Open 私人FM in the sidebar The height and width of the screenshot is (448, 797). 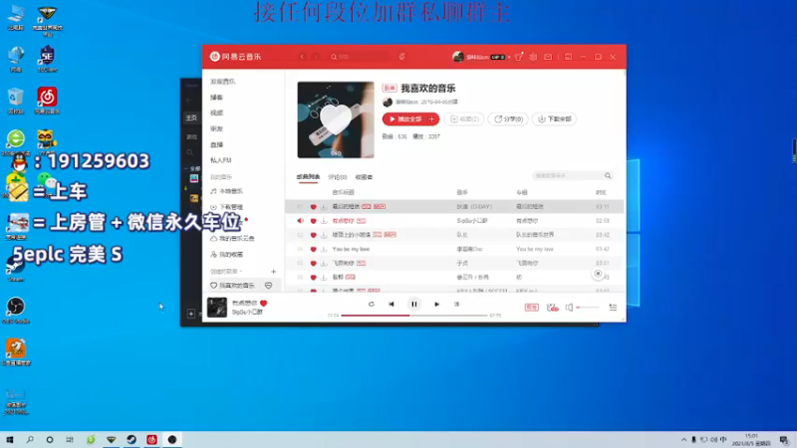(220, 160)
